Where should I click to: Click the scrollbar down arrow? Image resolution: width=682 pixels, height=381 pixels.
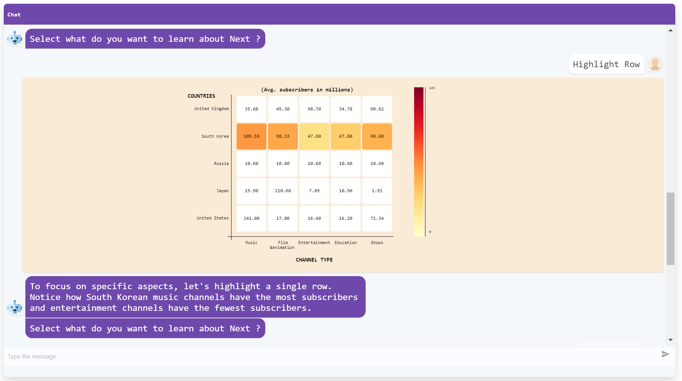tap(670, 340)
